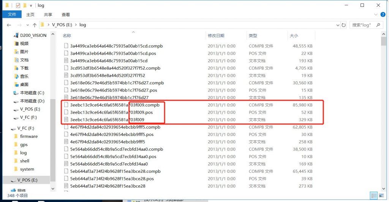Sort by the 名称 column header

pos(67,36)
